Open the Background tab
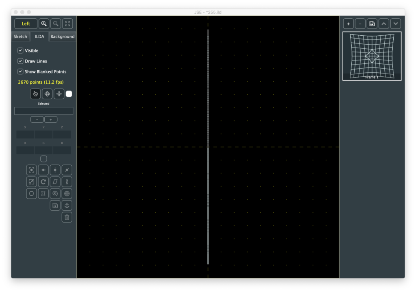 [62, 37]
